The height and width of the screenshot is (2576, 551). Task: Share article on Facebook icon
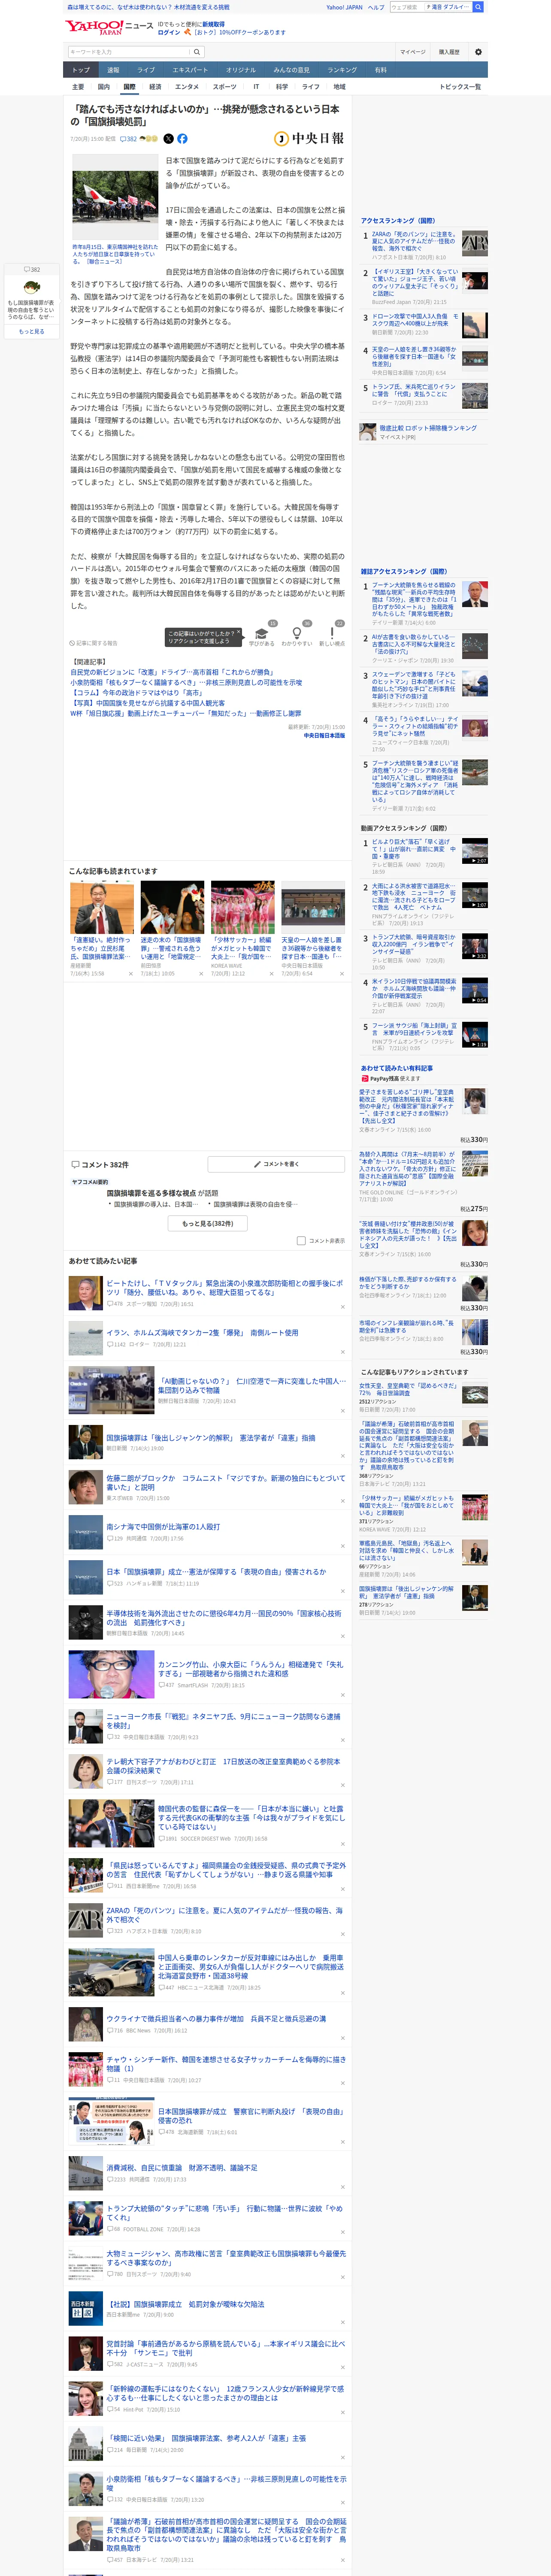[x=182, y=139]
